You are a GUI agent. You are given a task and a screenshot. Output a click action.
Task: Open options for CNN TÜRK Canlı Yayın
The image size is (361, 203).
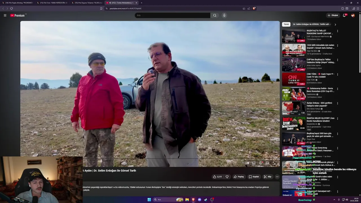pyautogui.click(x=338, y=74)
